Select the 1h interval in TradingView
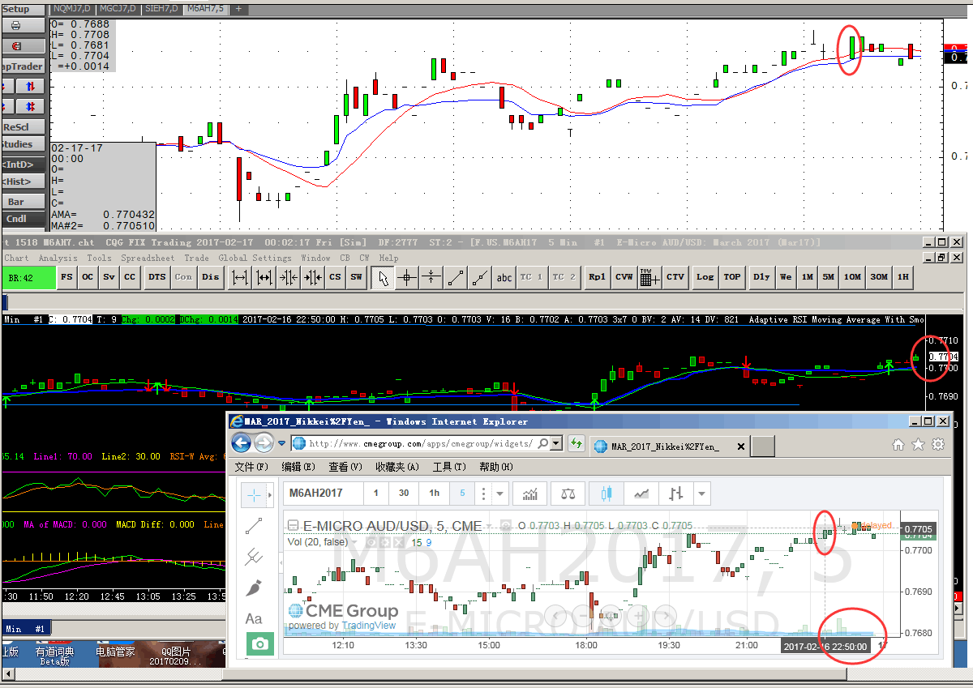The height and width of the screenshot is (688, 973). [434, 493]
